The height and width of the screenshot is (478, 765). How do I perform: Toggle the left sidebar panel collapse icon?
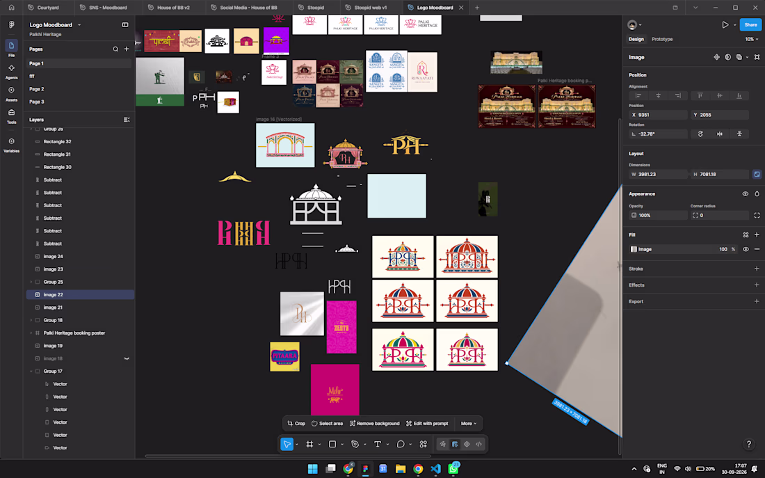pos(125,25)
